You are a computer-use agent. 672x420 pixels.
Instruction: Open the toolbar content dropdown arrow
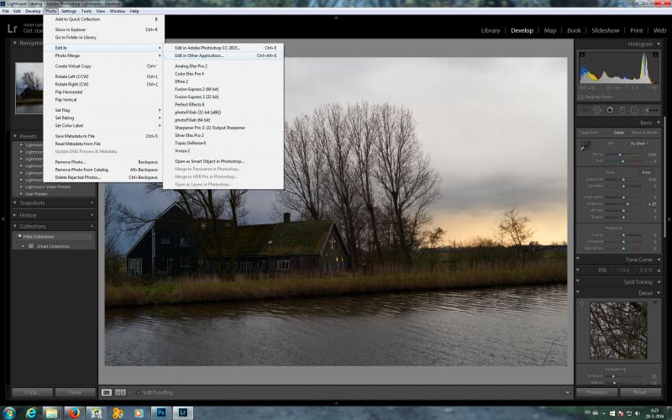(568, 392)
